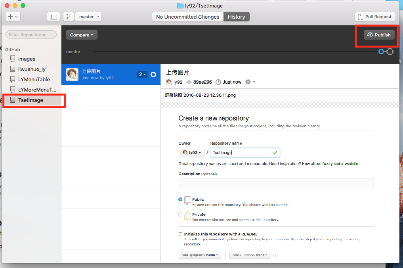This screenshot has height=268, width=403.
Task: Click the pull request icon
Action: point(360,17)
